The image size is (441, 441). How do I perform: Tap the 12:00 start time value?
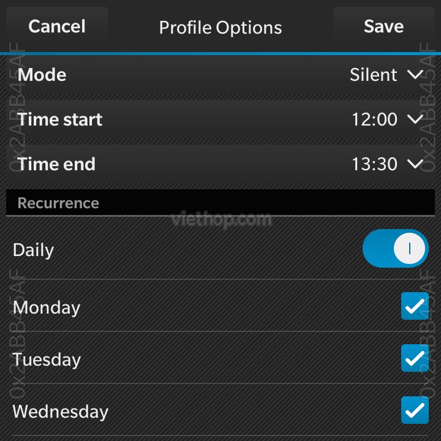coord(374,119)
